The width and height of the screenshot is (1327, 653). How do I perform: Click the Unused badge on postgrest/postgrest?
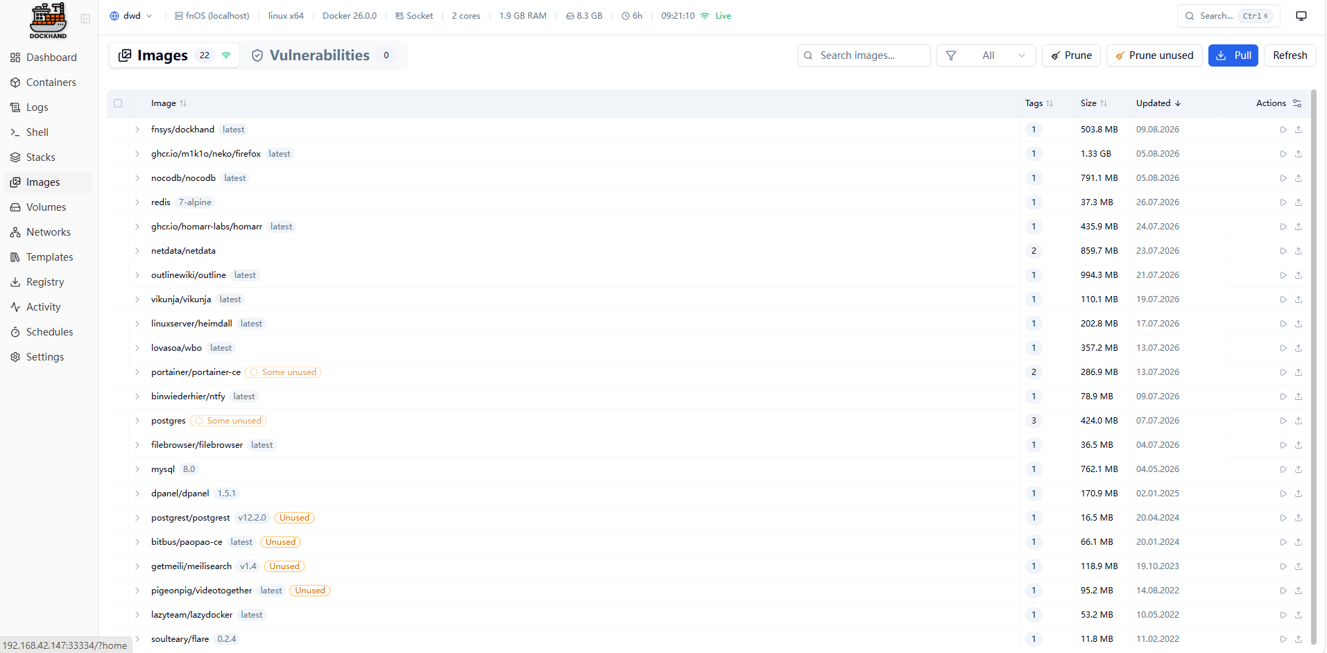[x=295, y=518]
